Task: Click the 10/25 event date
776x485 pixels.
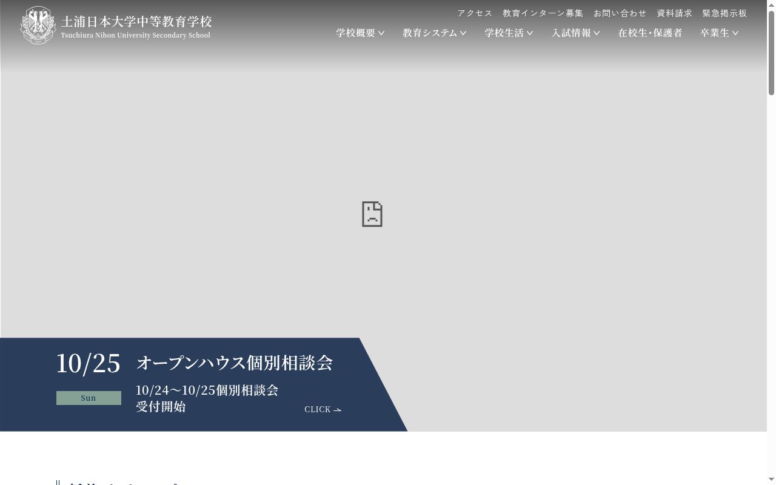Action: point(89,363)
